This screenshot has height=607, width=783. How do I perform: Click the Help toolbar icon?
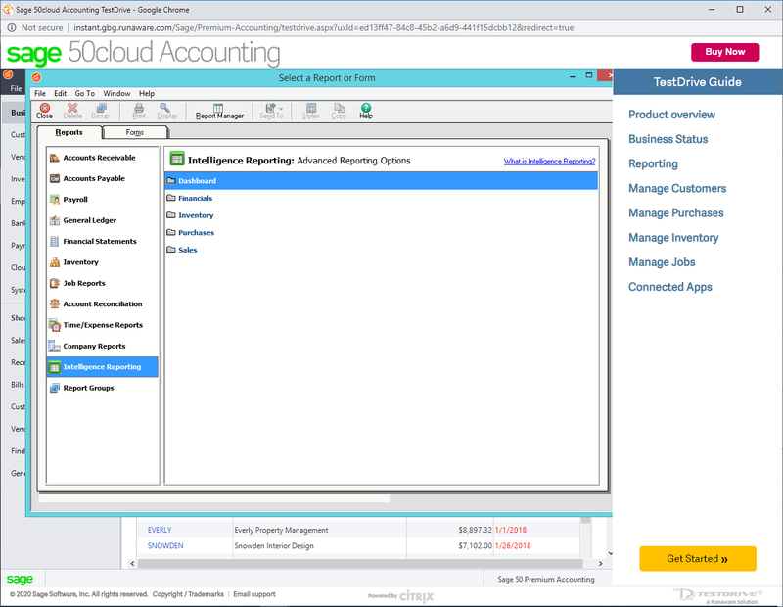(x=365, y=111)
